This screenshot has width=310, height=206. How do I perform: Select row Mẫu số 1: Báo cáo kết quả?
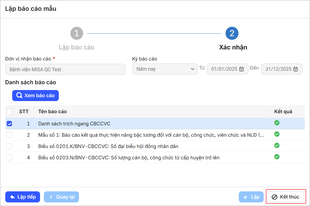pos(155,135)
